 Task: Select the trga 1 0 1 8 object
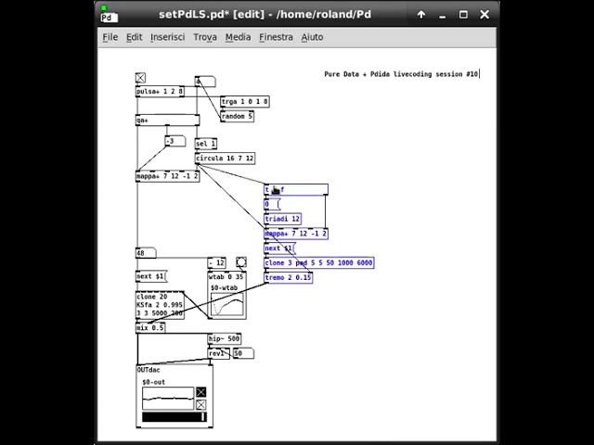pyautogui.click(x=245, y=102)
